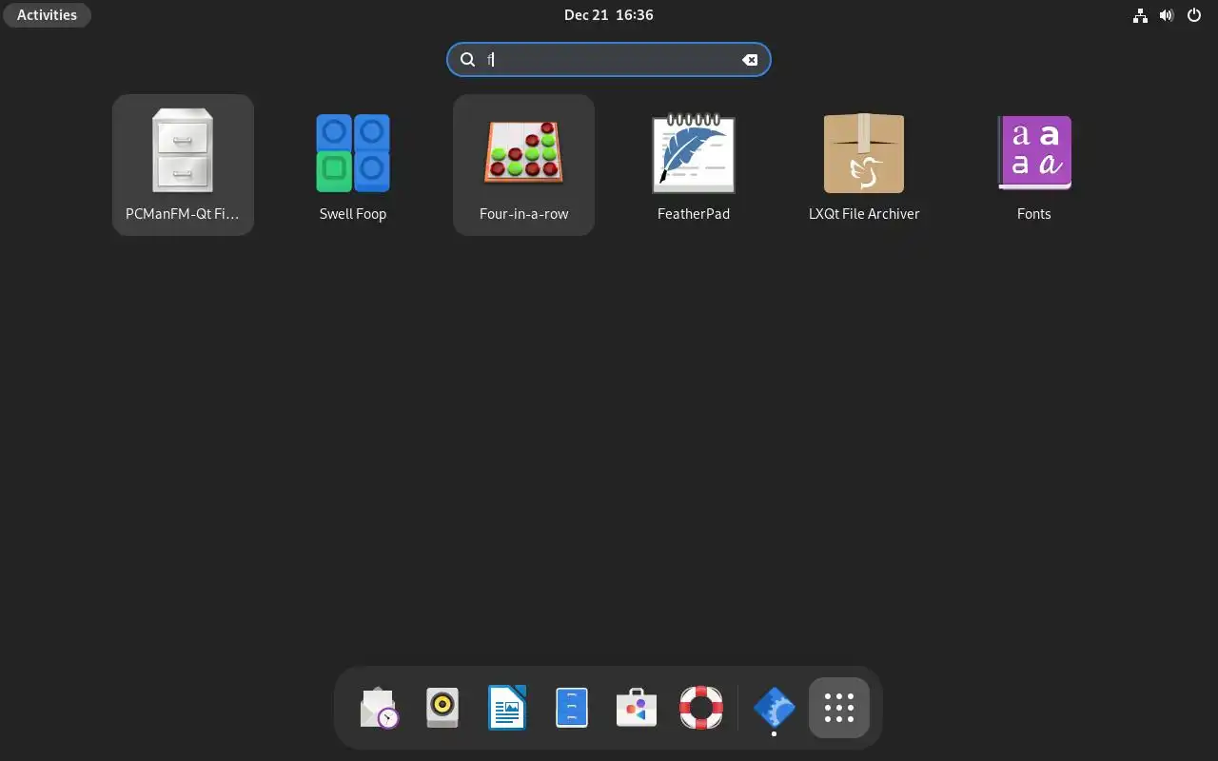Screen dimensions: 1218x761
Task: Open PCManFM-Qt File Manager result
Action: 183,165
